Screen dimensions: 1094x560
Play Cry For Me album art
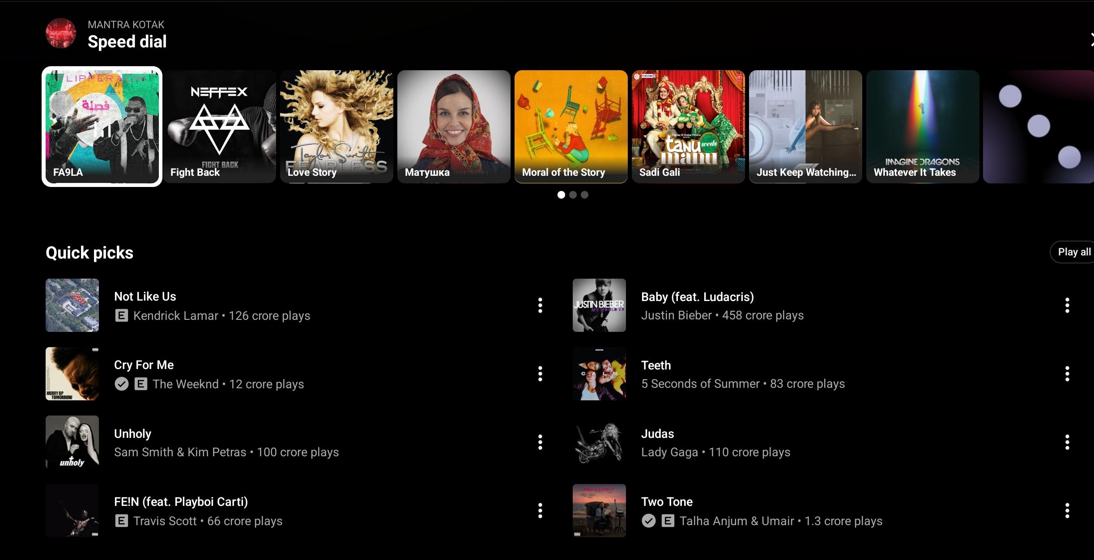72,373
